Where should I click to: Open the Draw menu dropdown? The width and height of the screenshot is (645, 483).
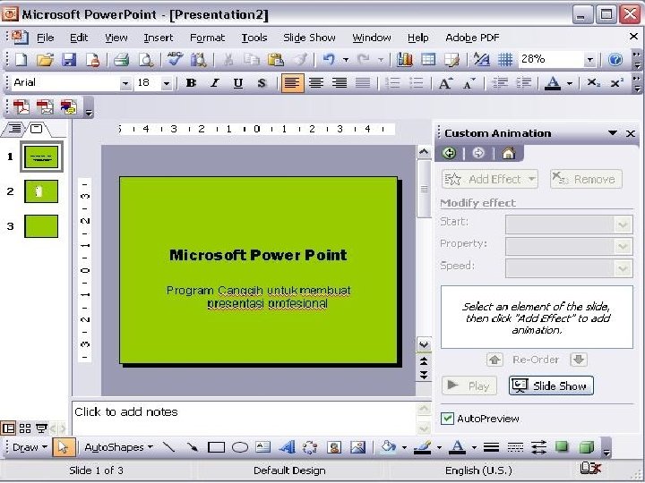click(30, 447)
